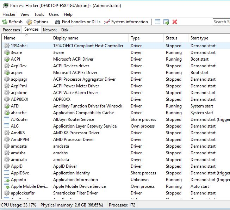
Task: Click the gear icon of amdxata
Action: click(7, 160)
